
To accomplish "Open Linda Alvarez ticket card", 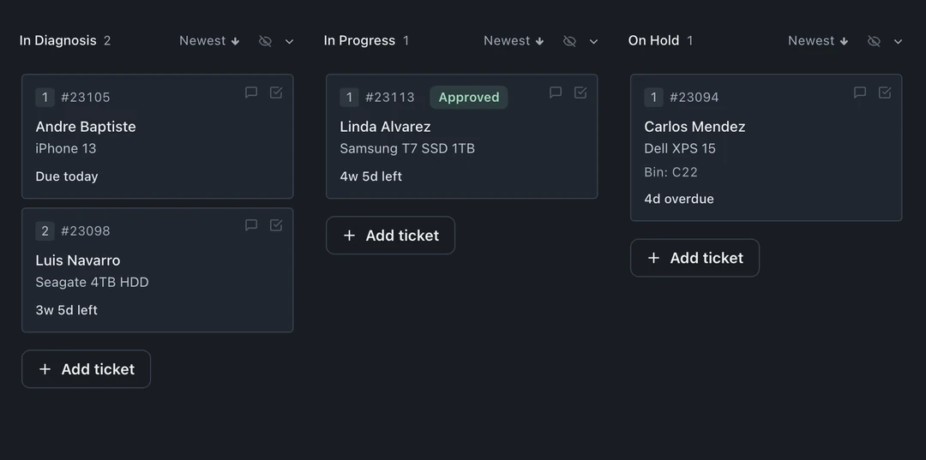I will (x=461, y=136).
